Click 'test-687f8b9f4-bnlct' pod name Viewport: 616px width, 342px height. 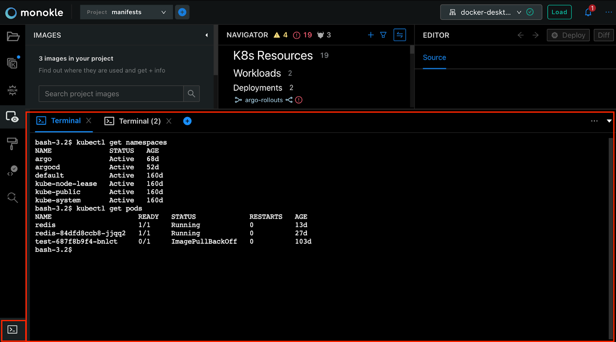(76, 241)
